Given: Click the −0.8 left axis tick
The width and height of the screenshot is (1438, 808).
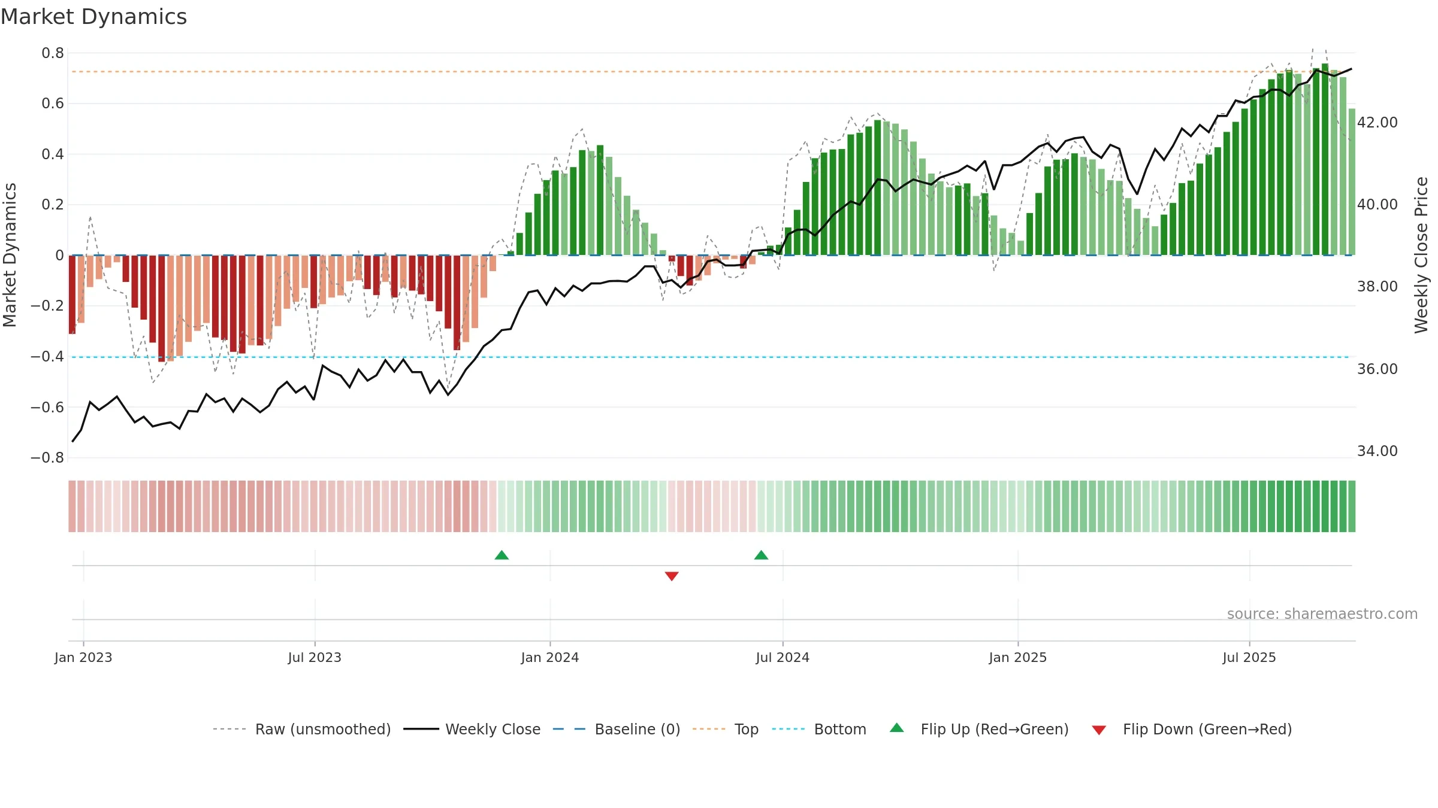Looking at the screenshot, I should 47,458.
